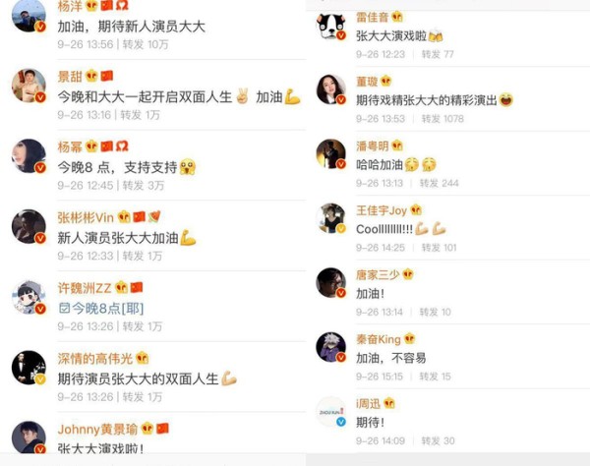Open the 今晚8点[耶] linked post
This screenshot has height=466, width=590.
(101, 309)
